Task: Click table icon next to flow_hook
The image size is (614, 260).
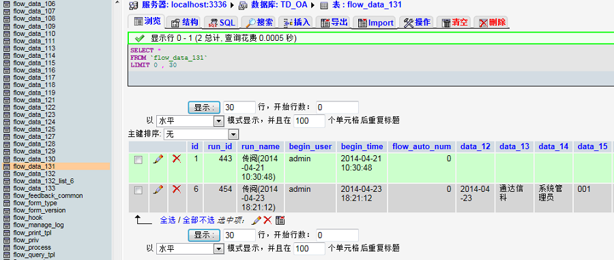Action: point(6,218)
